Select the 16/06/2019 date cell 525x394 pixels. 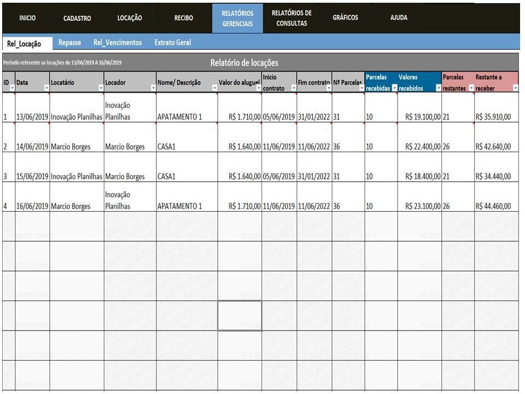tap(32, 206)
